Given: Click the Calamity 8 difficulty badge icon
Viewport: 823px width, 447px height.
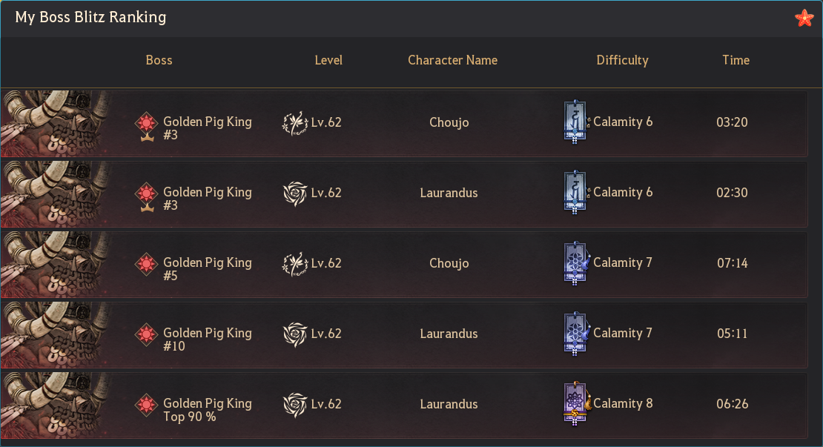Looking at the screenshot, I should point(577,403).
